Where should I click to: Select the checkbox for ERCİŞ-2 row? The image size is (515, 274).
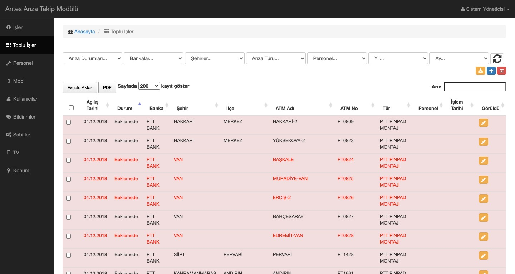tap(69, 198)
